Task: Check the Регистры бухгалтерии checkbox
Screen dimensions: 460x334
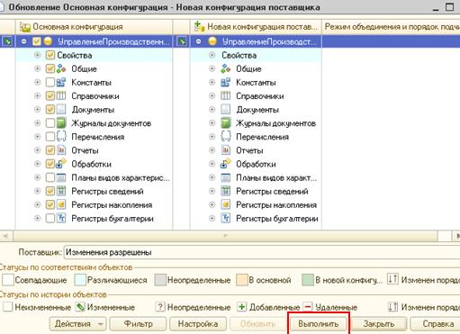Action: [50, 219]
